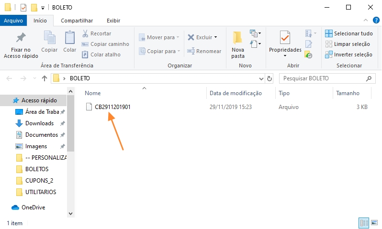Click the sidebar scroll down arrow
The width and height of the screenshot is (382, 229).
[71, 213]
